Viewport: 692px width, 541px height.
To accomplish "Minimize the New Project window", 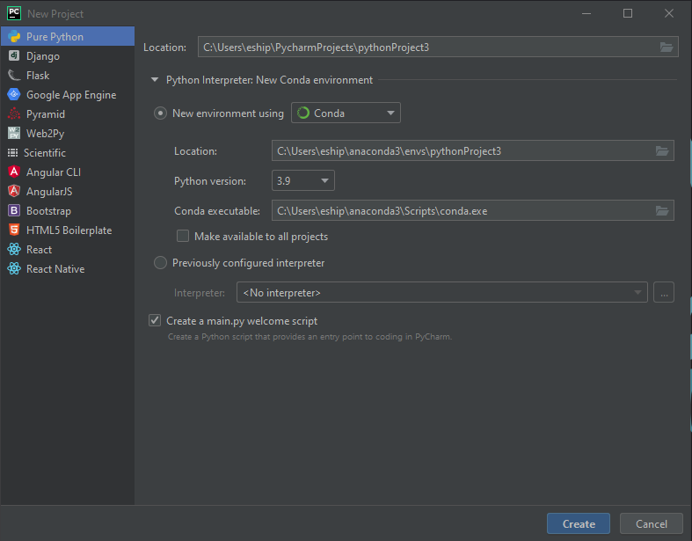I will click(x=586, y=14).
